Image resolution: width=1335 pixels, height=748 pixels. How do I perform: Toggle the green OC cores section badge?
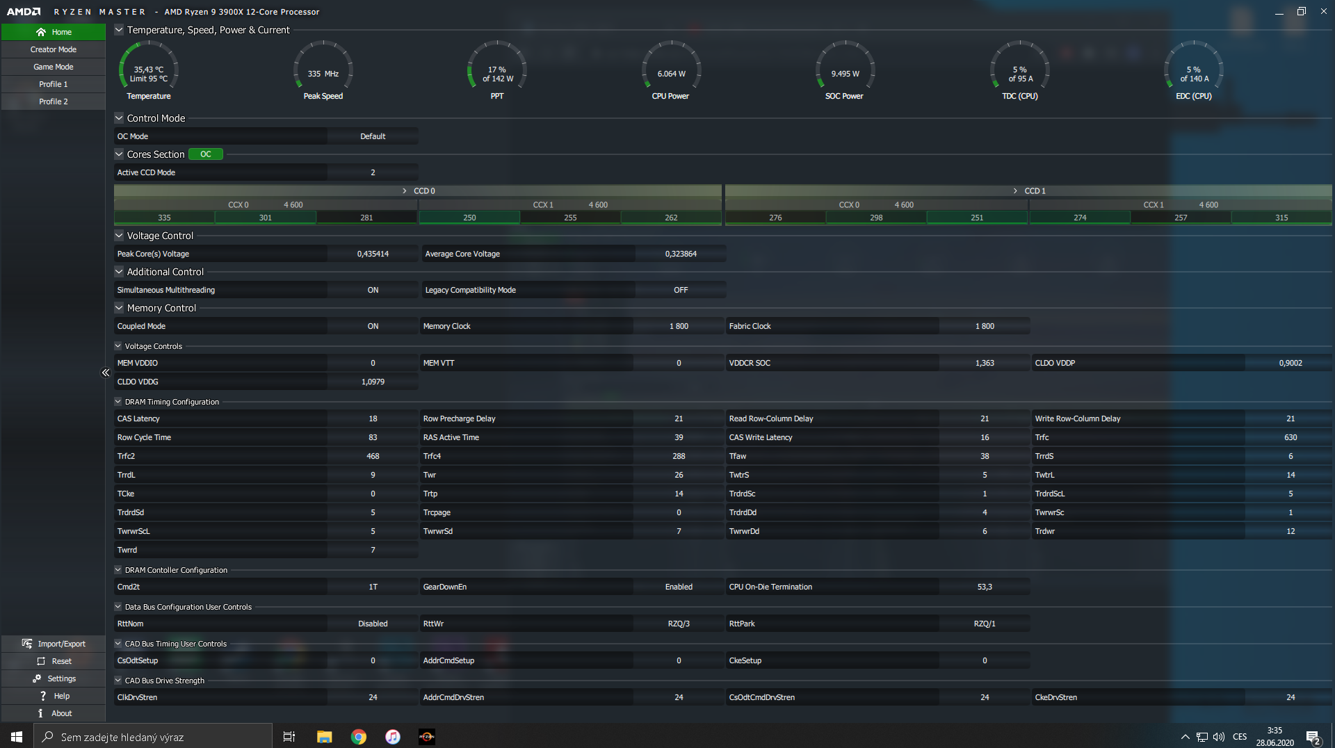point(206,154)
